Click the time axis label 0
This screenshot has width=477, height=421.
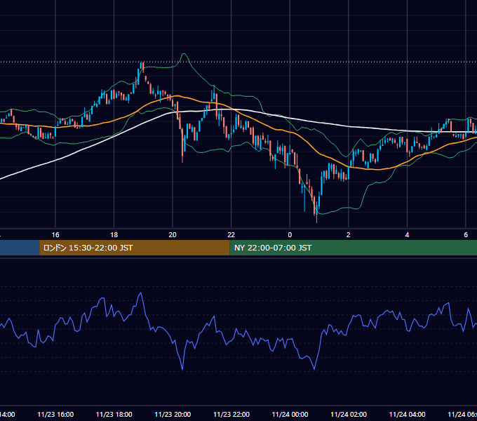point(290,235)
